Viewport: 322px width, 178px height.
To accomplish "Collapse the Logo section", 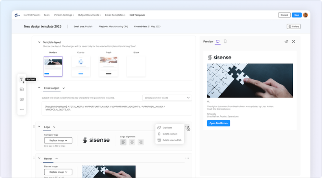I will pos(39,127).
